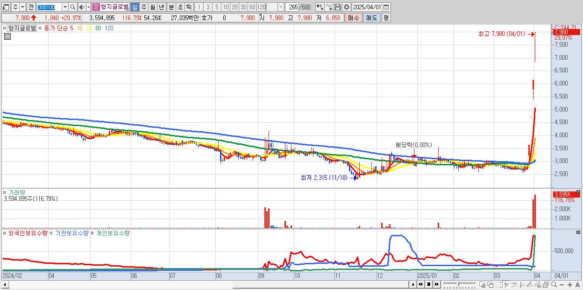
Task: Toggle the 형지글로벌 legend marker on the chart
Action: [x=5, y=28]
